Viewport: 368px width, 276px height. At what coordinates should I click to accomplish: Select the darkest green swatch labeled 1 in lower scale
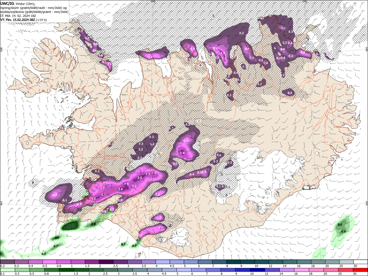pos(66,270)
